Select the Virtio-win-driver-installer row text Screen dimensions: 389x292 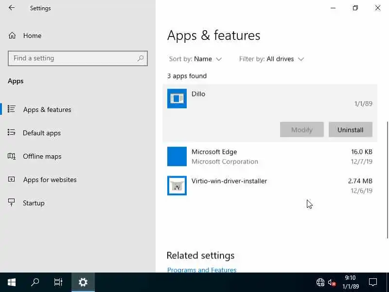click(x=229, y=181)
